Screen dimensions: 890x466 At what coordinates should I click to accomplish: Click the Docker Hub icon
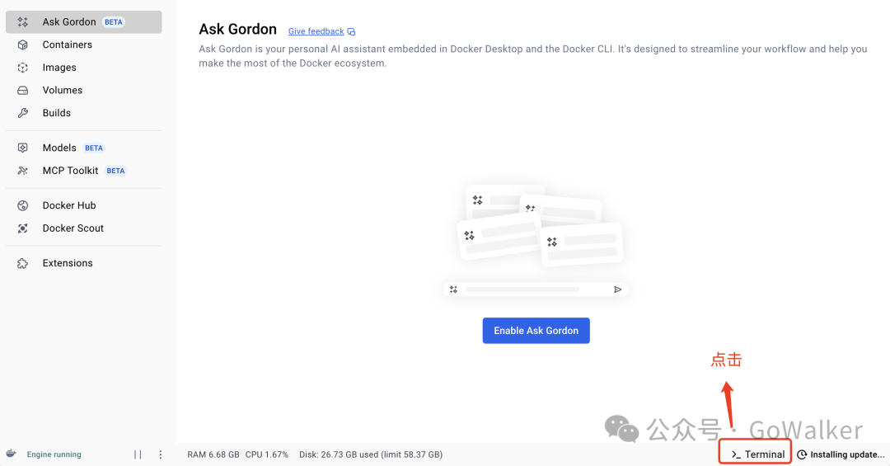point(23,205)
